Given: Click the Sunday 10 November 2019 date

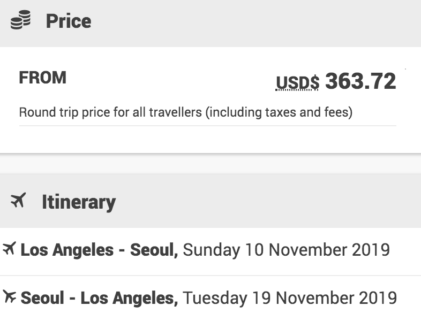Looking at the screenshot, I should point(286,250).
